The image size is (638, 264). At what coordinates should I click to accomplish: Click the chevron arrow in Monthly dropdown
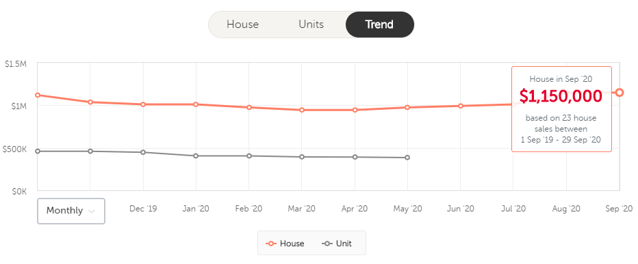point(92,211)
